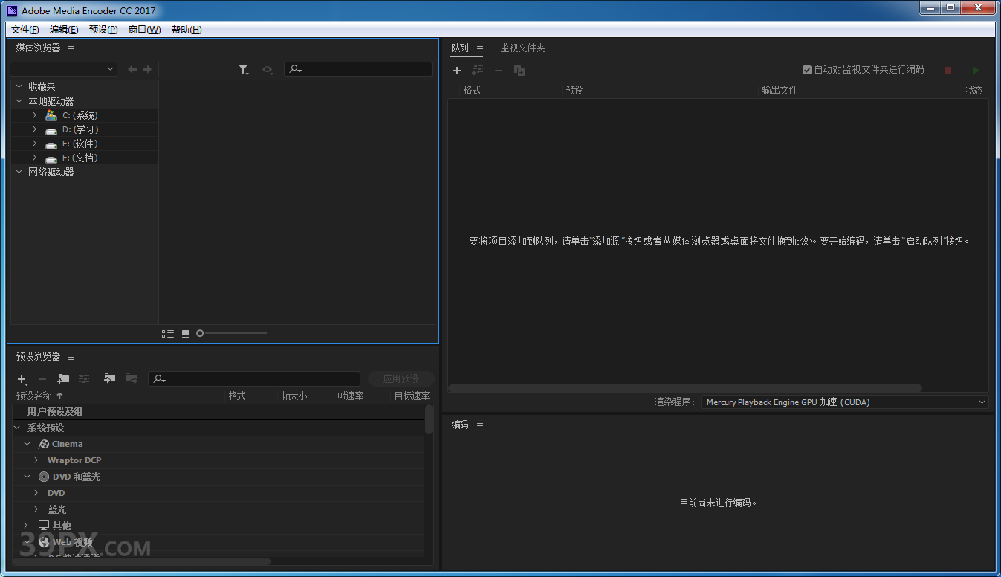This screenshot has width=1001, height=577.
Task: Expand the C: (系统) drive
Action: tap(34, 115)
